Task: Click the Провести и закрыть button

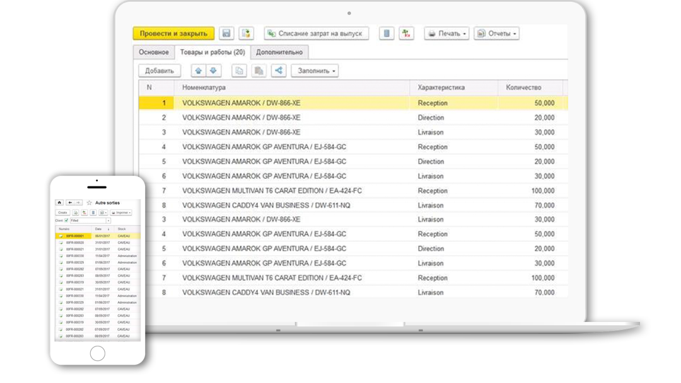Action: (174, 33)
